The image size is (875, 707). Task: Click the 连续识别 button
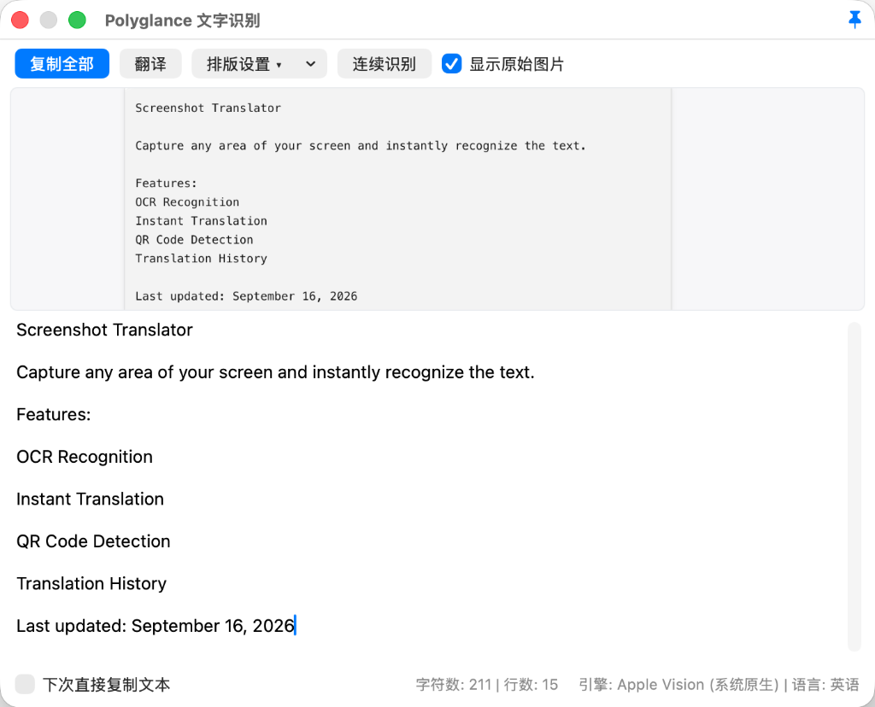coord(384,63)
